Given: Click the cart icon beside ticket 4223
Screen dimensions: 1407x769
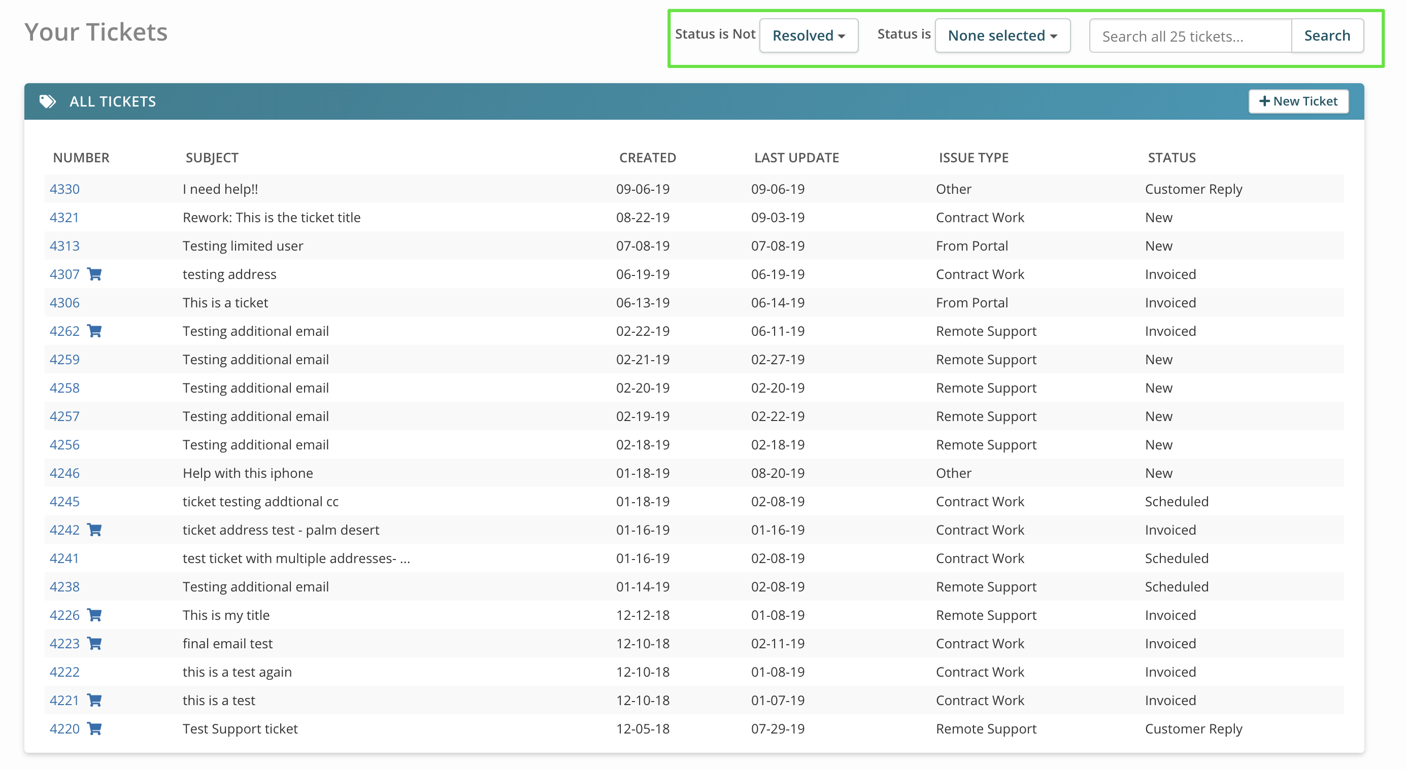Looking at the screenshot, I should (x=94, y=643).
